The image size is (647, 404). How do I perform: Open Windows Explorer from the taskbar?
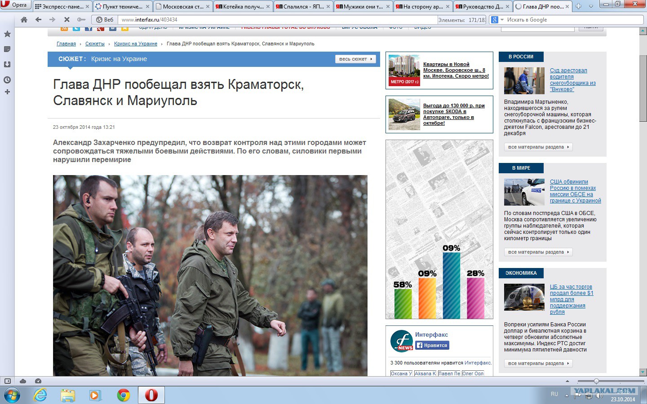click(x=68, y=395)
